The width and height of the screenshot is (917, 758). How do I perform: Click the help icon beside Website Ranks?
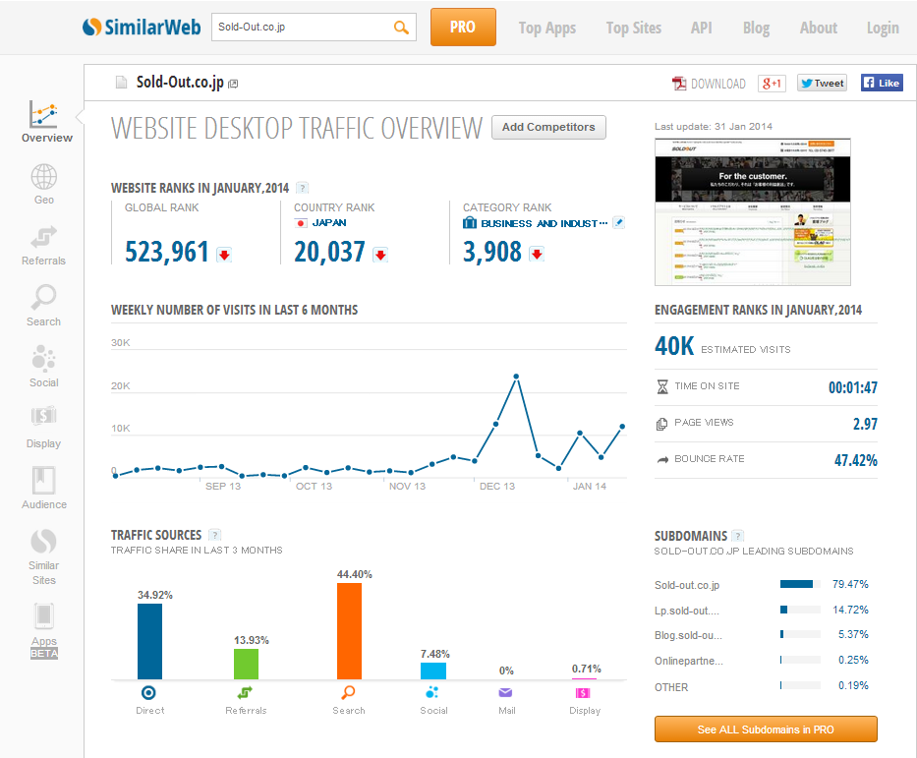pyautogui.click(x=303, y=188)
